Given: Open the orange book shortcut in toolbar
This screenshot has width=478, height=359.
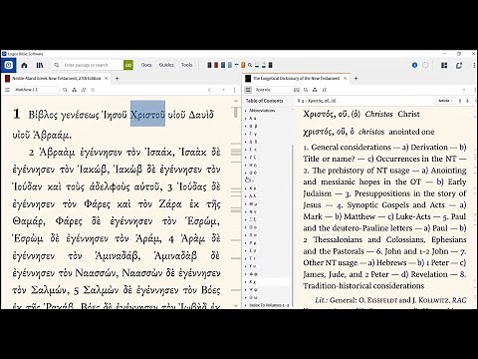Looking at the screenshot, I should click(x=243, y=65).
